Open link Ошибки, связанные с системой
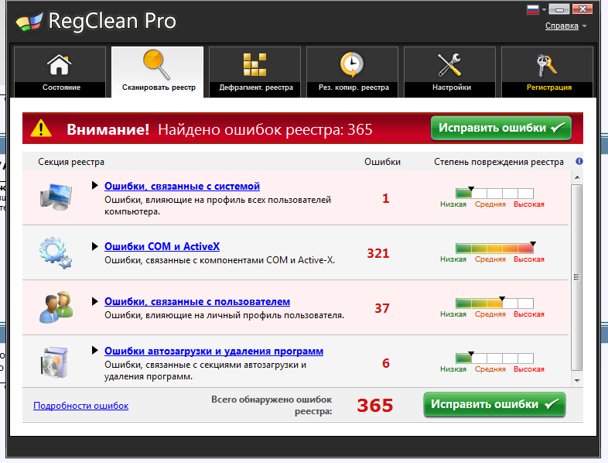 coord(182,187)
